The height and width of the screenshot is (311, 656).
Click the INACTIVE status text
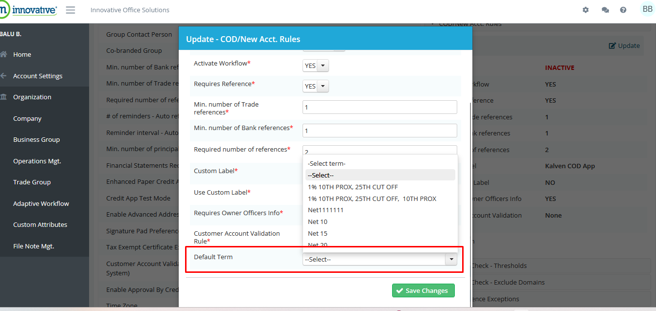(x=560, y=67)
